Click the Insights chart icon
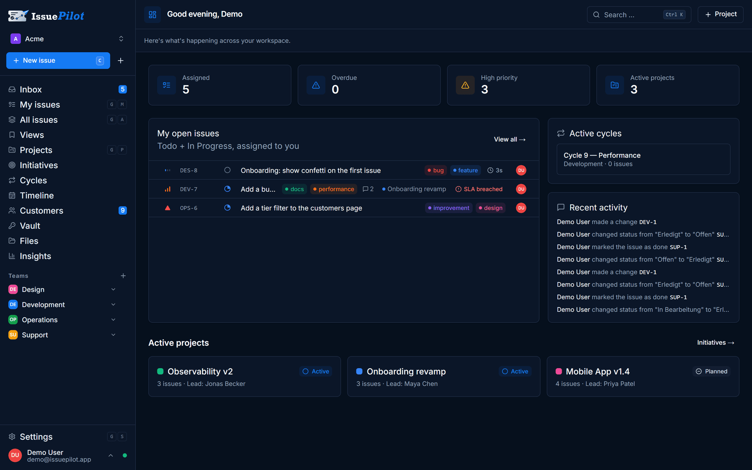This screenshot has height=470, width=752. 12,256
